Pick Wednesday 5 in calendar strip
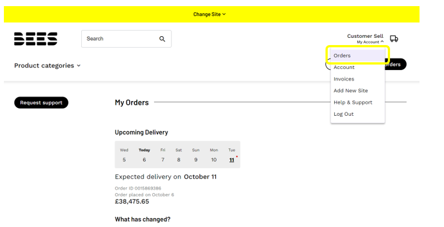Viewport: 444px width, 227px height. pos(124,155)
